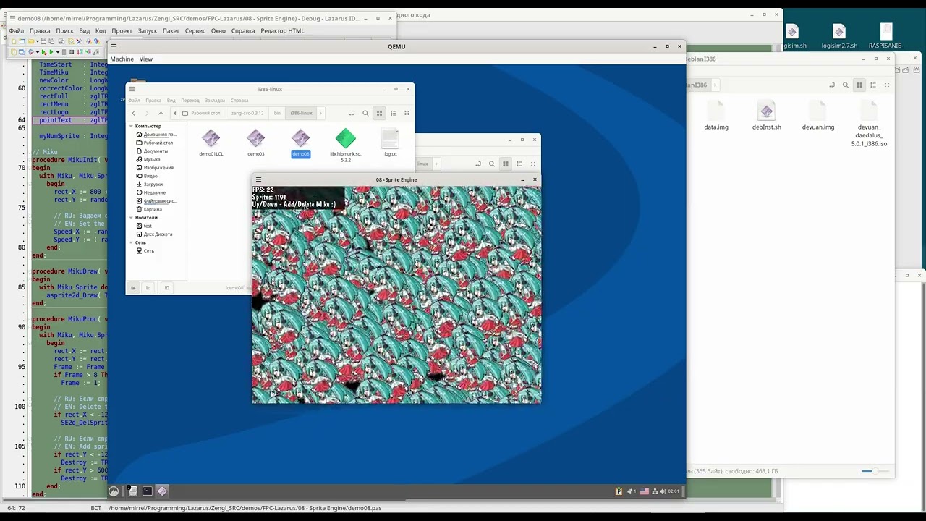This screenshot has height=521, width=926.
Task: Open Недавние in sidebar
Action: point(151,192)
